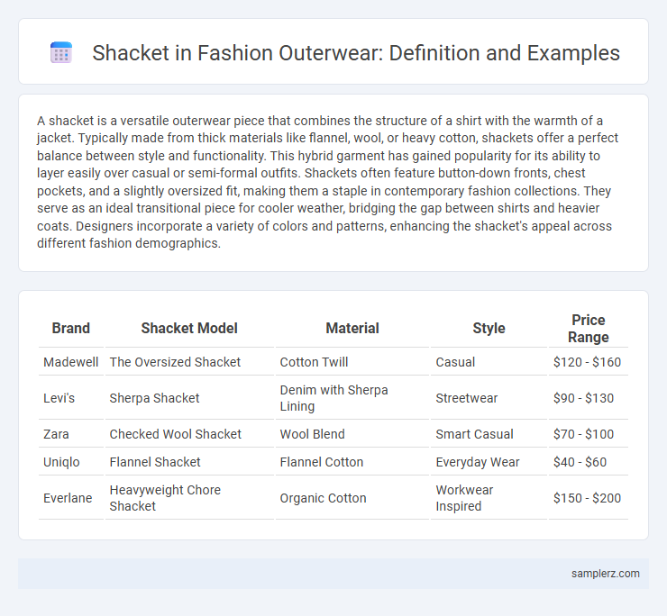Select the 'Cotton Twill' material cell
The image size is (667, 616).
[x=352, y=362]
